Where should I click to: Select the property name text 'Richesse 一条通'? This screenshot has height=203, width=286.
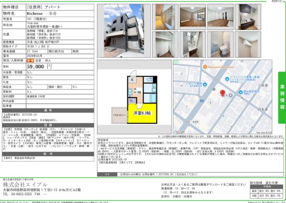[41, 13]
